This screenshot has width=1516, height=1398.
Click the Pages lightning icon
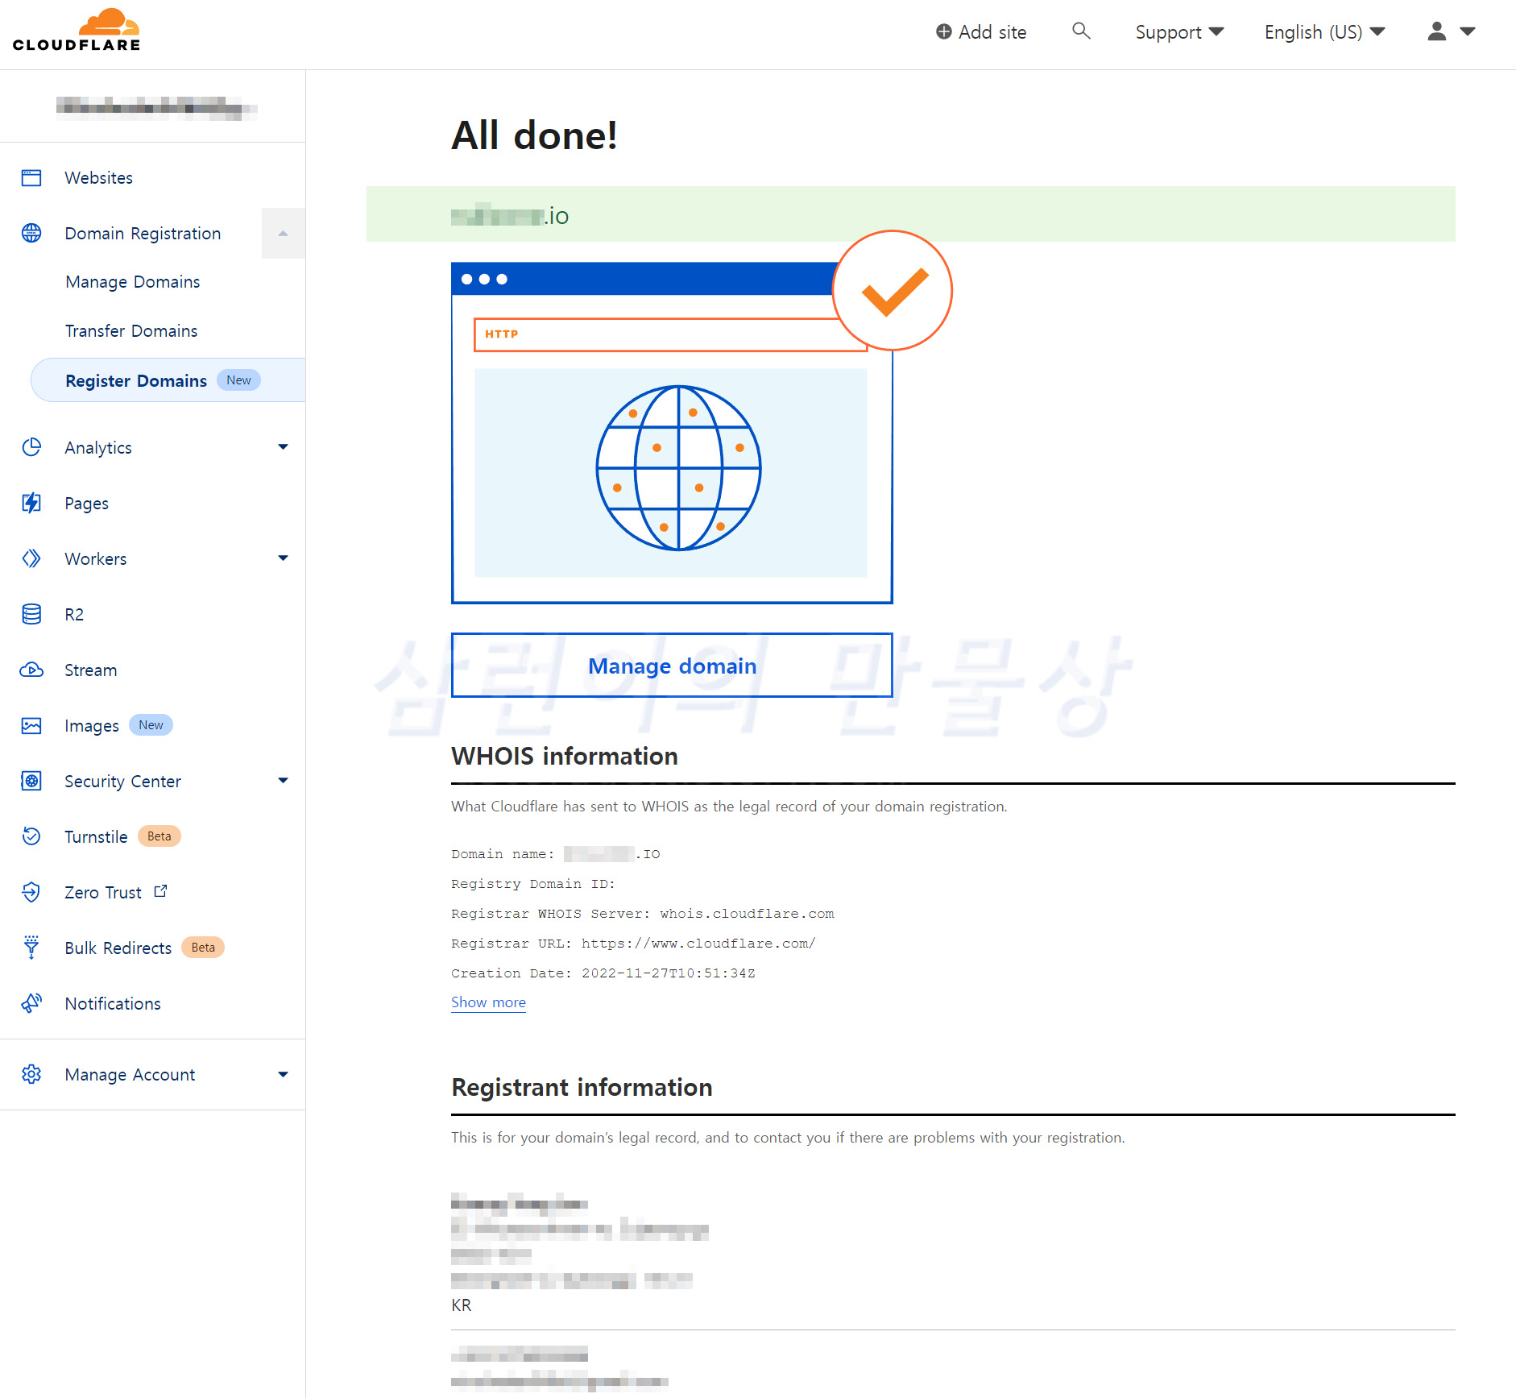[31, 503]
